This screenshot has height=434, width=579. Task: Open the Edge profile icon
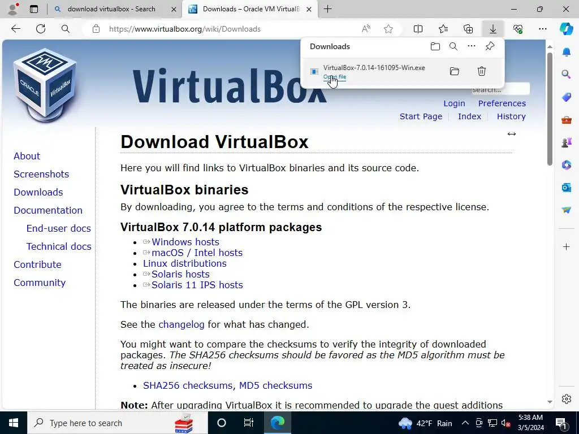coord(14,9)
